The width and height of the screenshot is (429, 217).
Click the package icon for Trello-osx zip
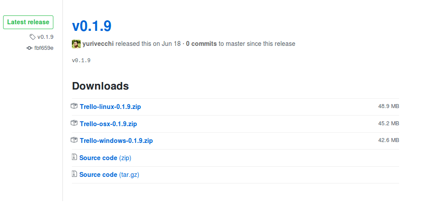(x=74, y=123)
